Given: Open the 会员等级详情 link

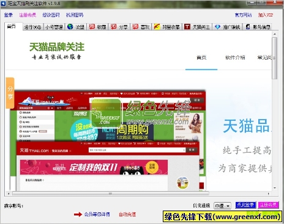Looking at the screenshot, I should pos(97,214).
